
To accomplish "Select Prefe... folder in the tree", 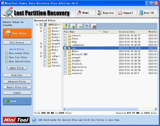I will coord(56,37).
